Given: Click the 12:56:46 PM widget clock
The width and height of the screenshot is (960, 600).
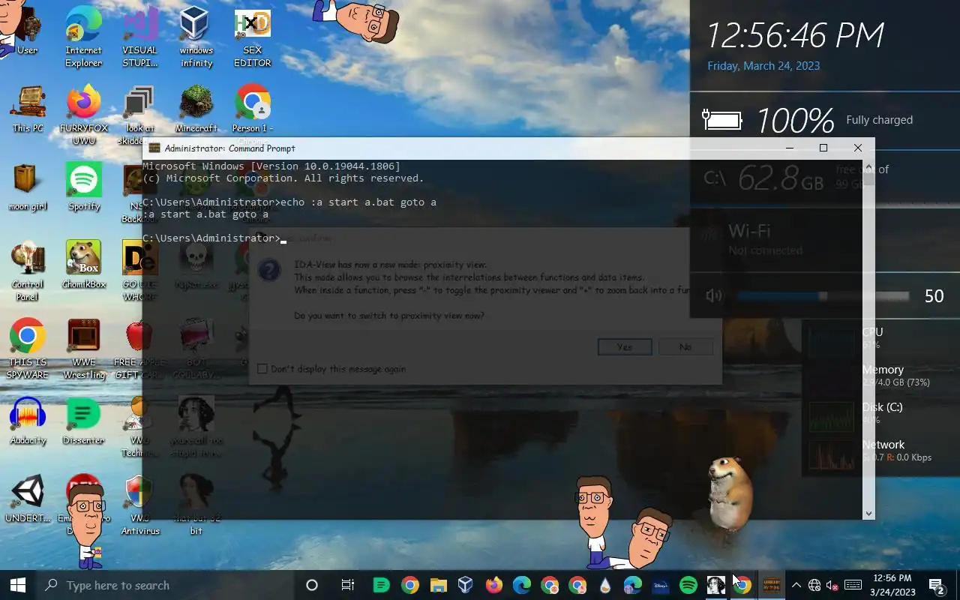Looking at the screenshot, I should click(x=796, y=35).
